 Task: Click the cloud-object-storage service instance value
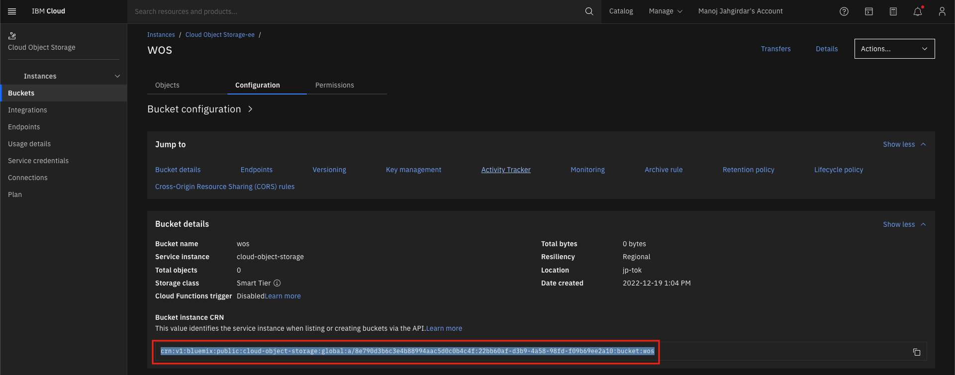tap(270, 257)
